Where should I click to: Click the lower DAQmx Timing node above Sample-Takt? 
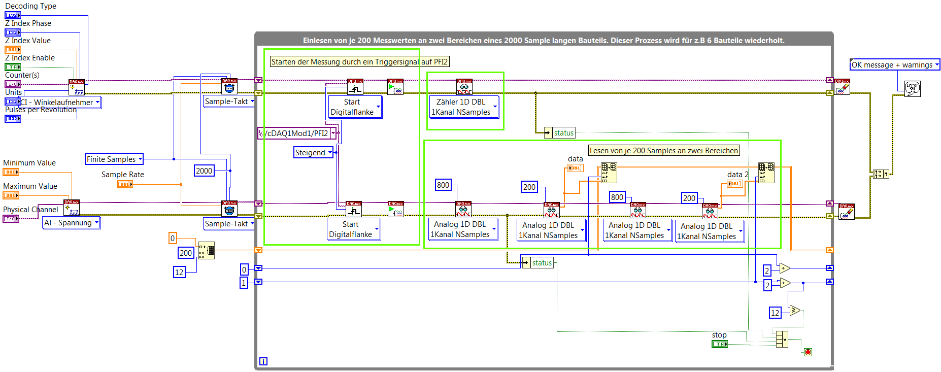click(229, 209)
